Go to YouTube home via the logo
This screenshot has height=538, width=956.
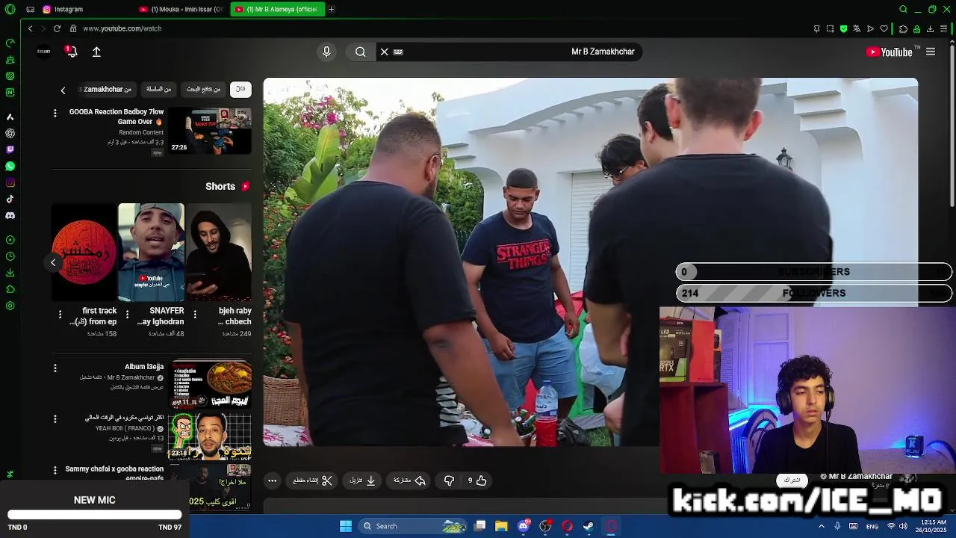click(890, 52)
